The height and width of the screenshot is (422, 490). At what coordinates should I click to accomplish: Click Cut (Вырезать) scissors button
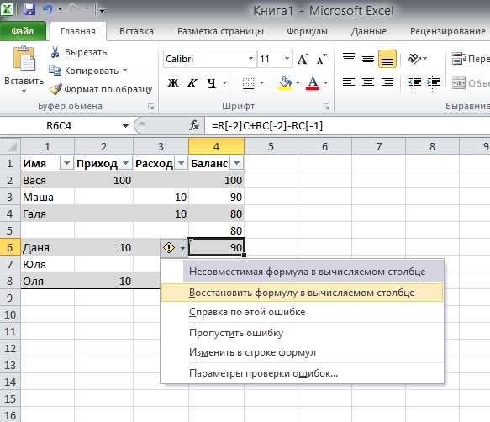point(78,52)
